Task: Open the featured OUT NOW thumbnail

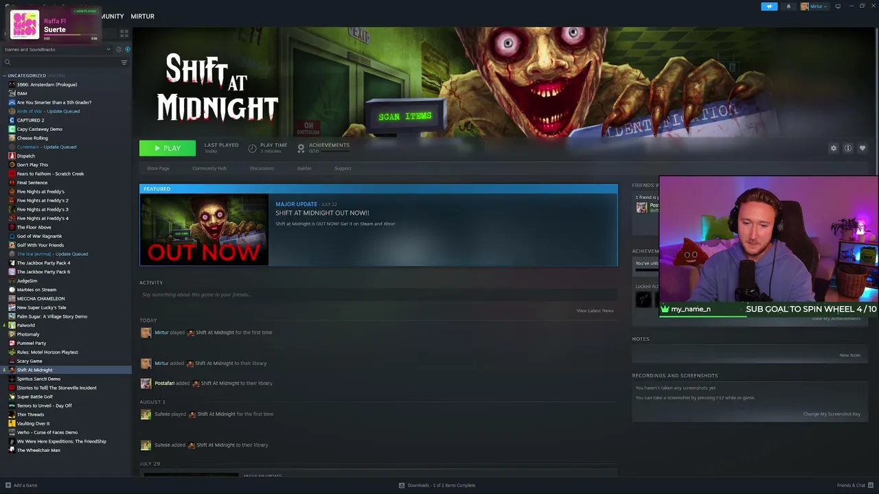Action: 204,229
